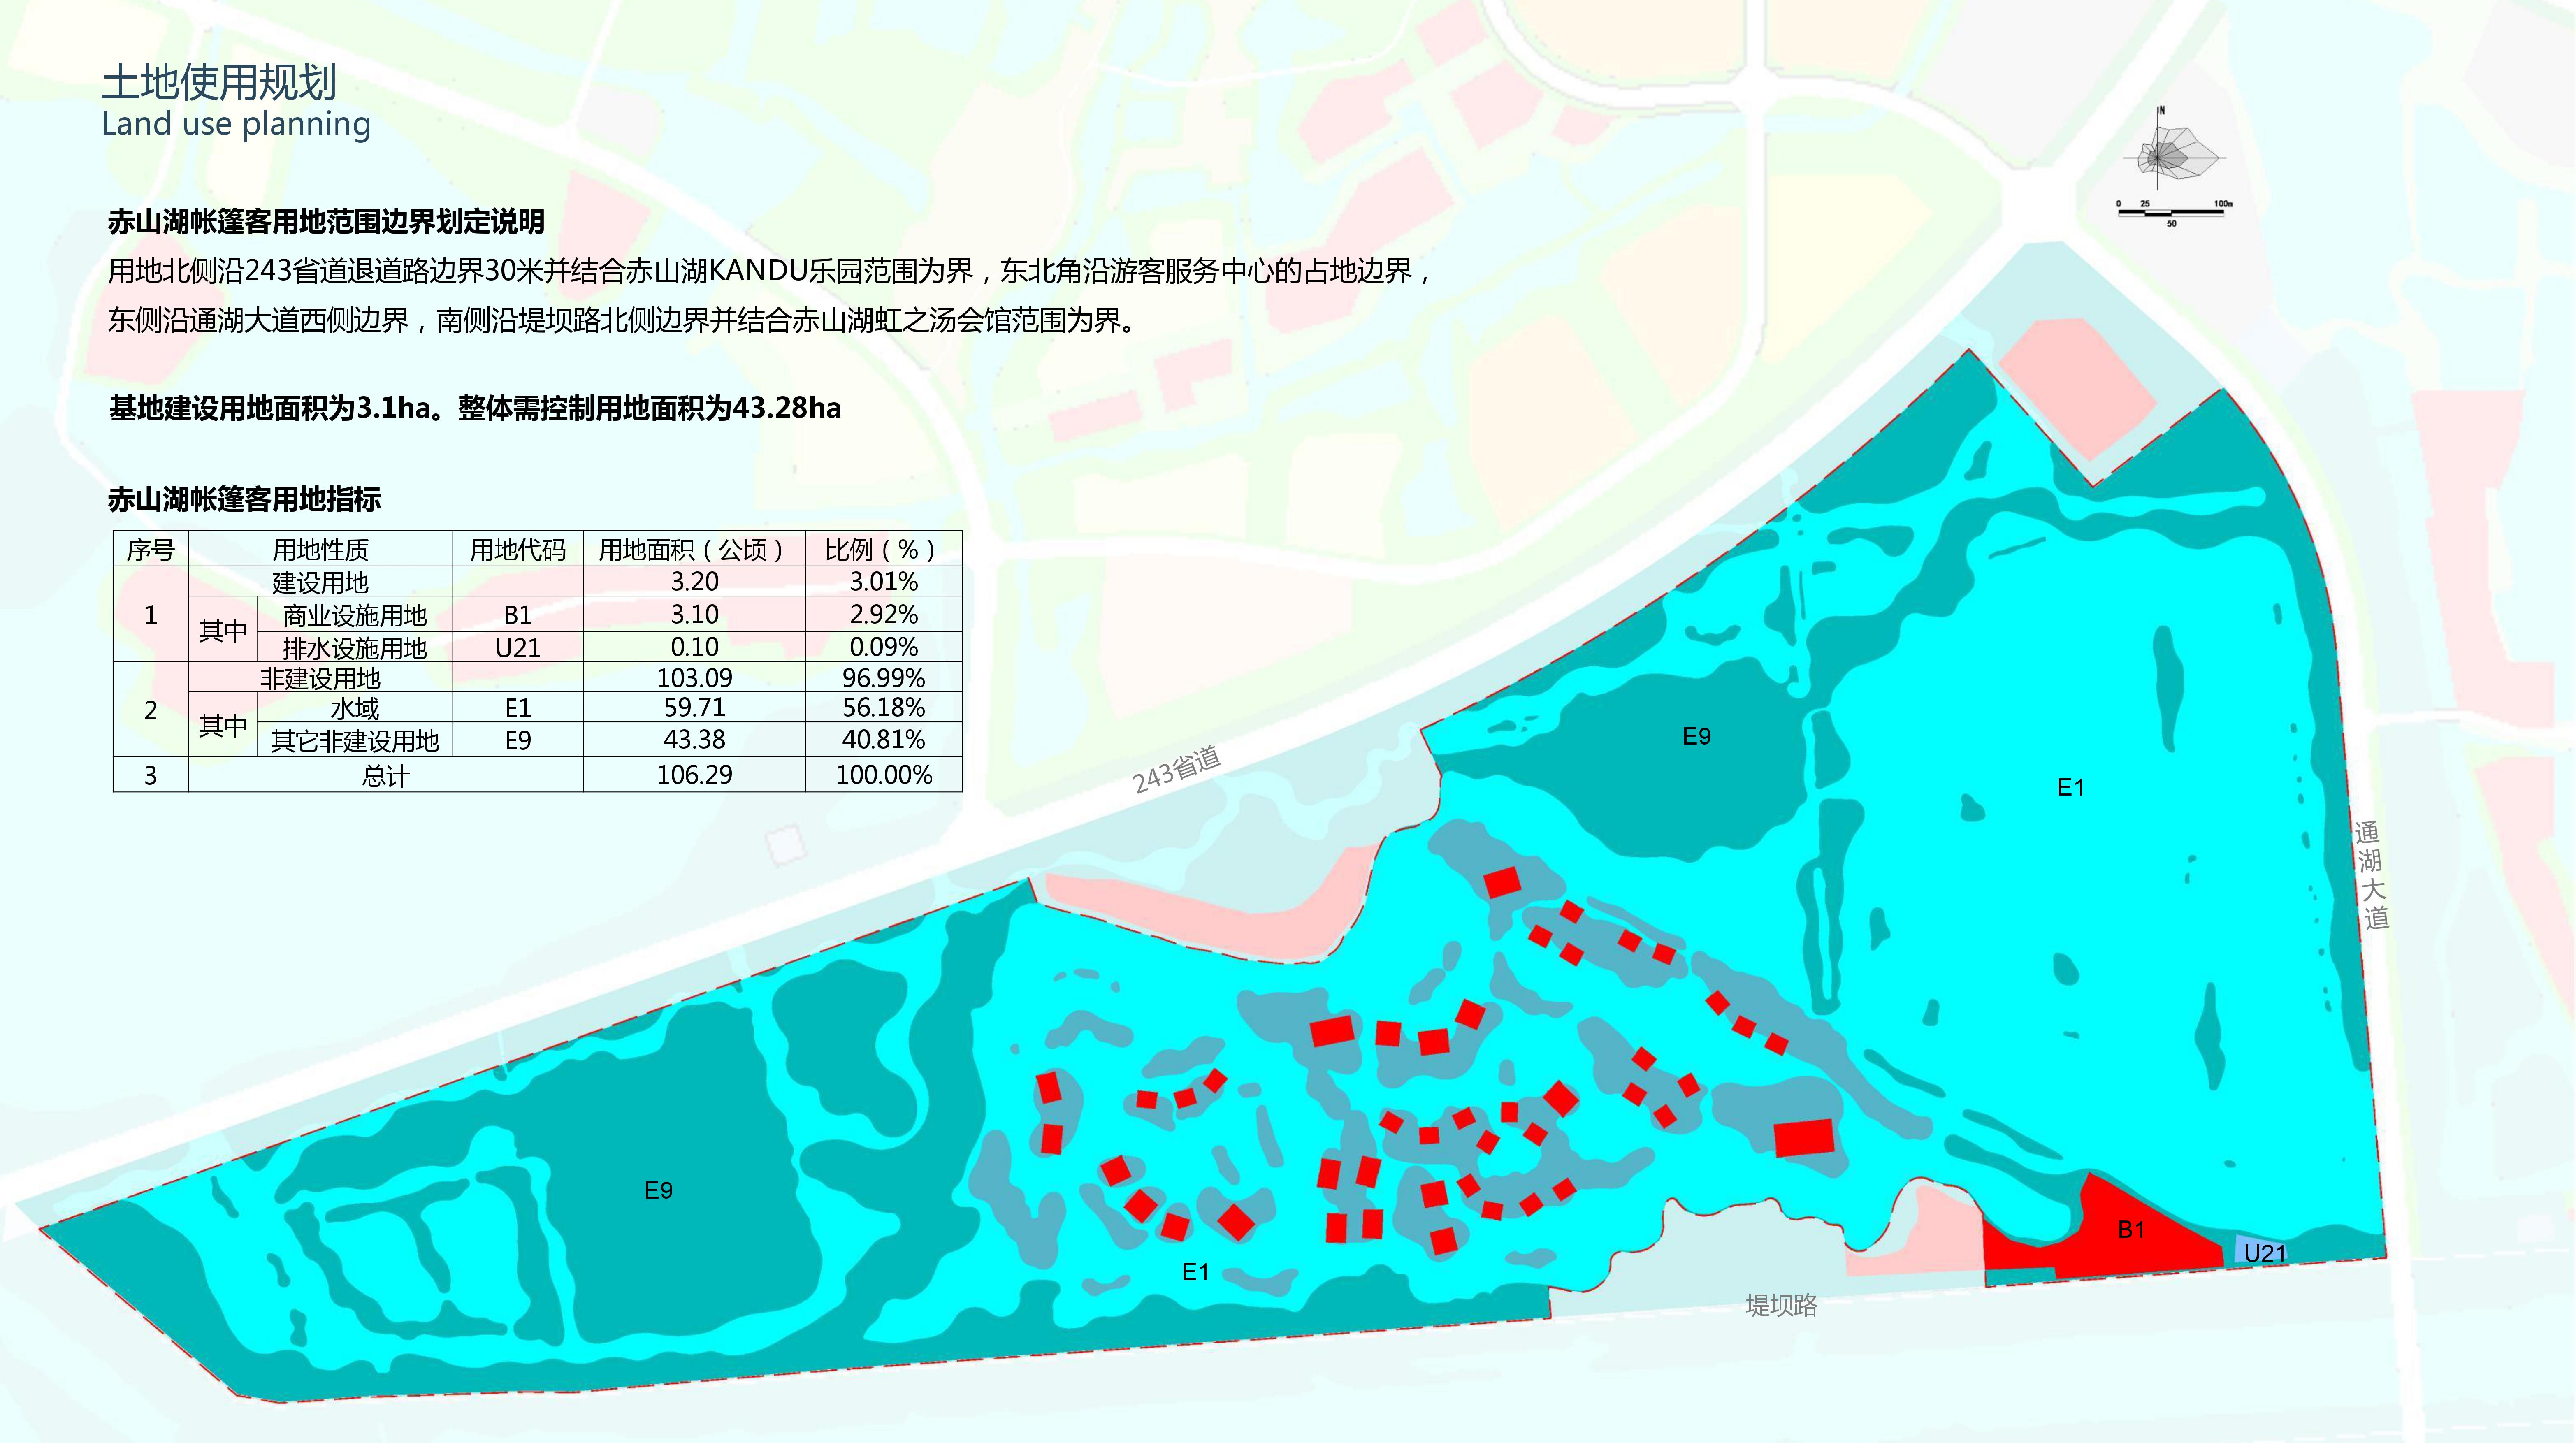The width and height of the screenshot is (2576, 1443).
Task: Click "其中" beside 商业设施用地 rows
Action: tap(222, 631)
